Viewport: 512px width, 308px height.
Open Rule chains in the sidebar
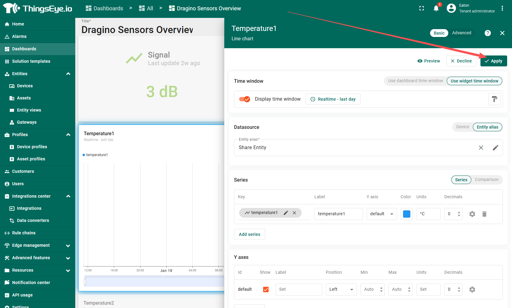click(24, 233)
